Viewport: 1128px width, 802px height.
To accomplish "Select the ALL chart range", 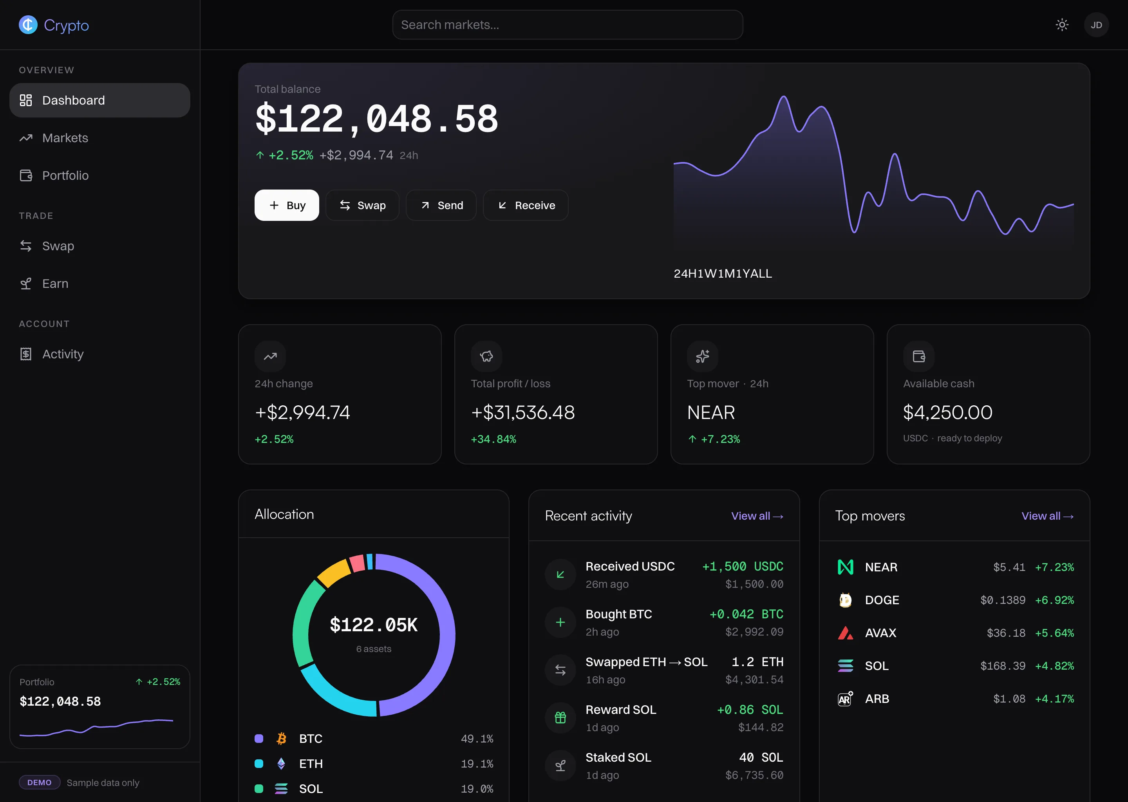I will click(761, 274).
